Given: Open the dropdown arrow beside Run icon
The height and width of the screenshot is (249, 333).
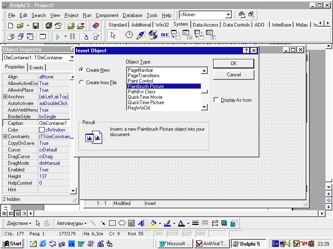Looking at the screenshot, I should click(x=65, y=37).
